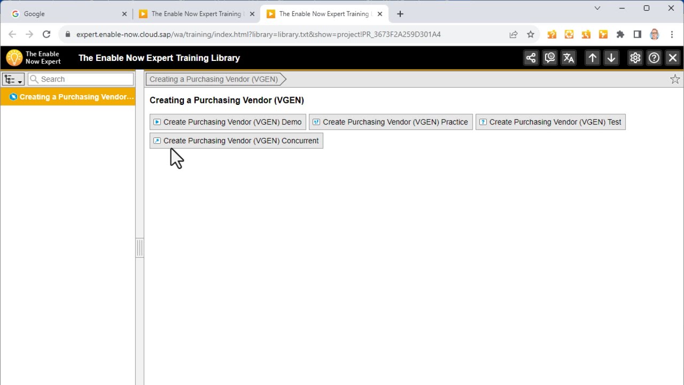This screenshot has width=684, height=385.
Task: Click The Enable Now Expert Training Library title
Action: click(159, 58)
